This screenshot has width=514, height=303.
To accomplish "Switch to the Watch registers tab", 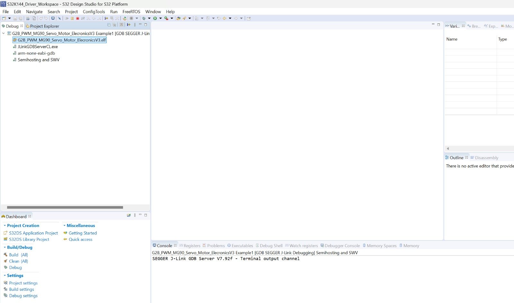I will pos(301,246).
